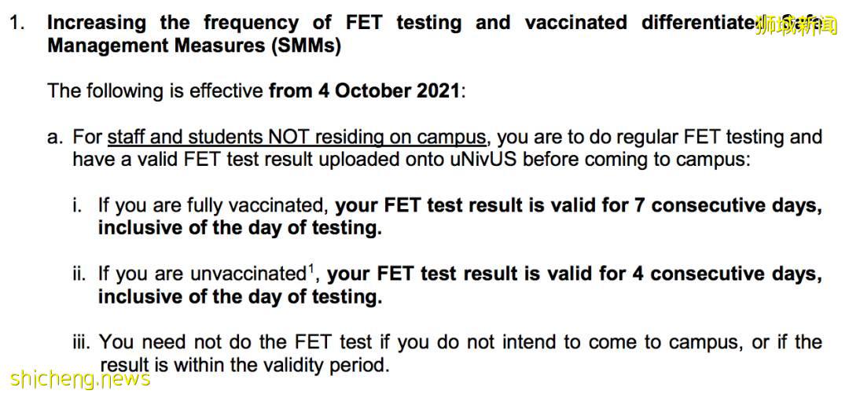Click the underlined "staff and students NOT residing on campus" text
The image size is (849, 394).
(x=296, y=137)
